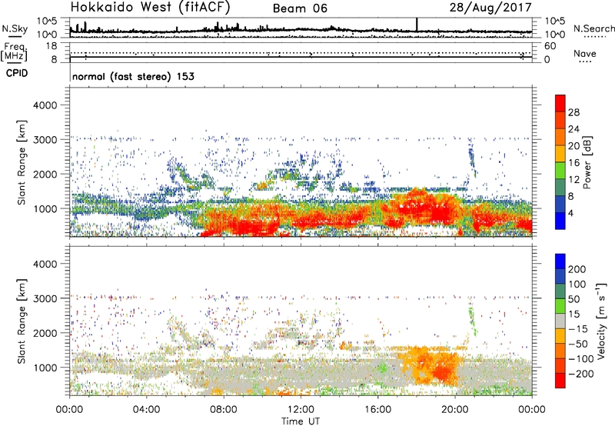Click the 'N.Sky' legend label
615x426 pixels.
click(15, 28)
